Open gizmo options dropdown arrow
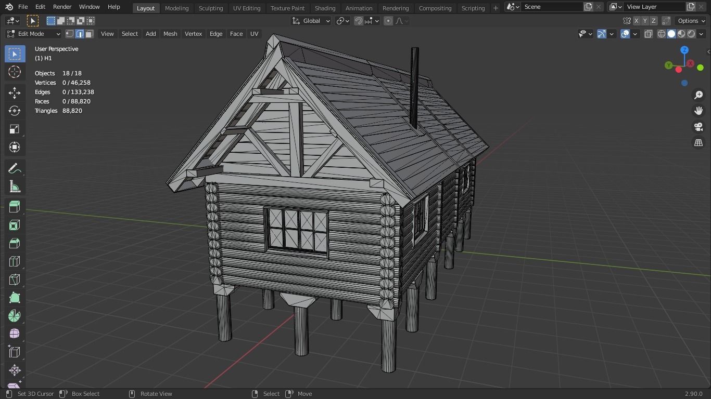The width and height of the screenshot is (711, 399). tap(612, 34)
